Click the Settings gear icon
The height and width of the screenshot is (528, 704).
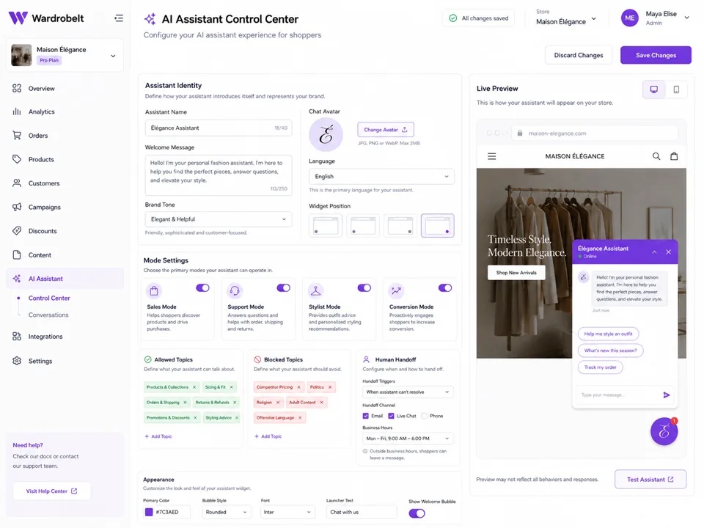[x=17, y=361]
